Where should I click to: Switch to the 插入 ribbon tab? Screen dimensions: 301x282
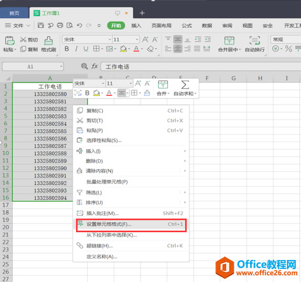click(x=136, y=26)
